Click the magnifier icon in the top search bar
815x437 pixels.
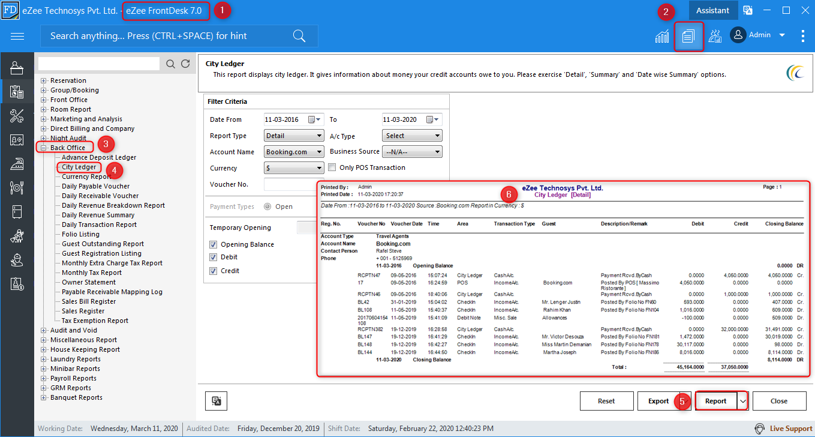pyautogui.click(x=299, y=36)
